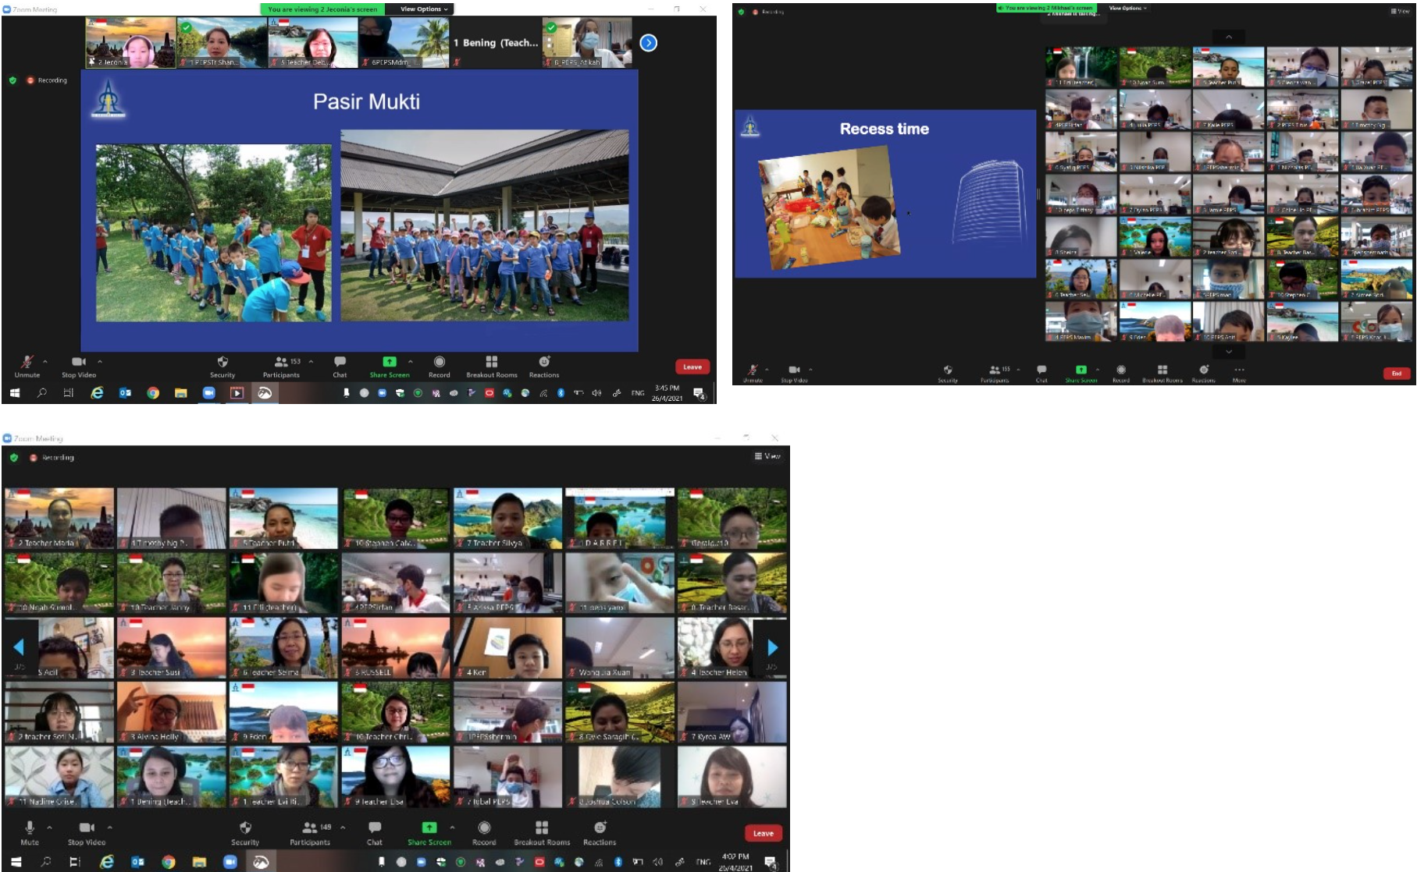This screenshot has height=872, width=1417.
Task: Toggle Stop Video in the Pasir Mukti window
Action: tap(79, 367)
